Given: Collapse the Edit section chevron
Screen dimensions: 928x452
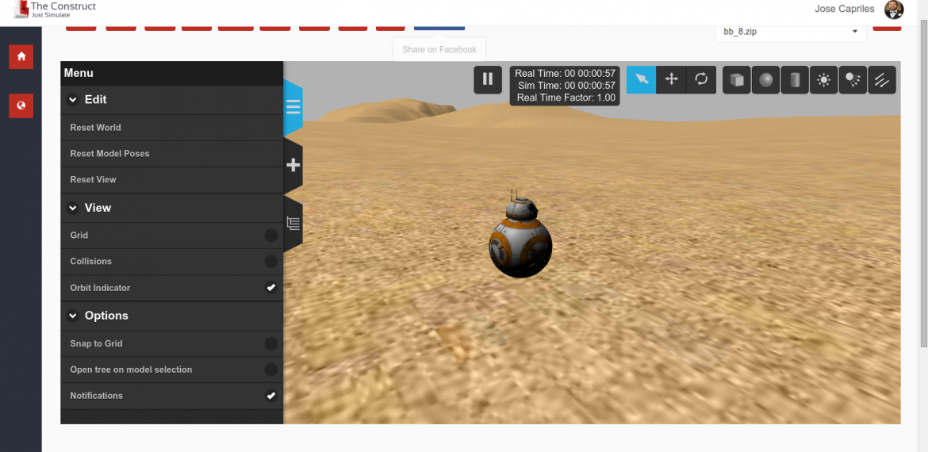Looking at the screenshot, I should [73, 100].
